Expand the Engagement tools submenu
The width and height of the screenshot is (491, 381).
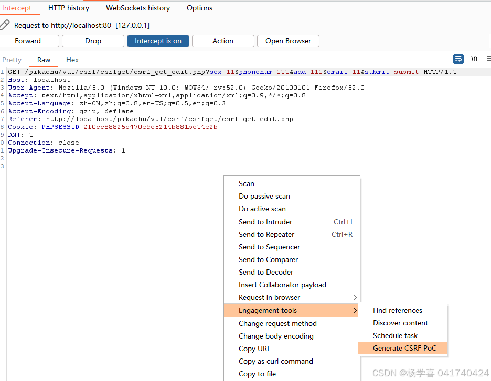click(292, 310)
